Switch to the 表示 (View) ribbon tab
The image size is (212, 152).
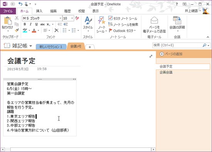pyautogui.click(x=96, y=11)
